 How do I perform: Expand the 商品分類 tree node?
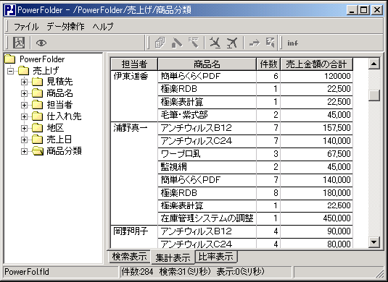(24, 151)
